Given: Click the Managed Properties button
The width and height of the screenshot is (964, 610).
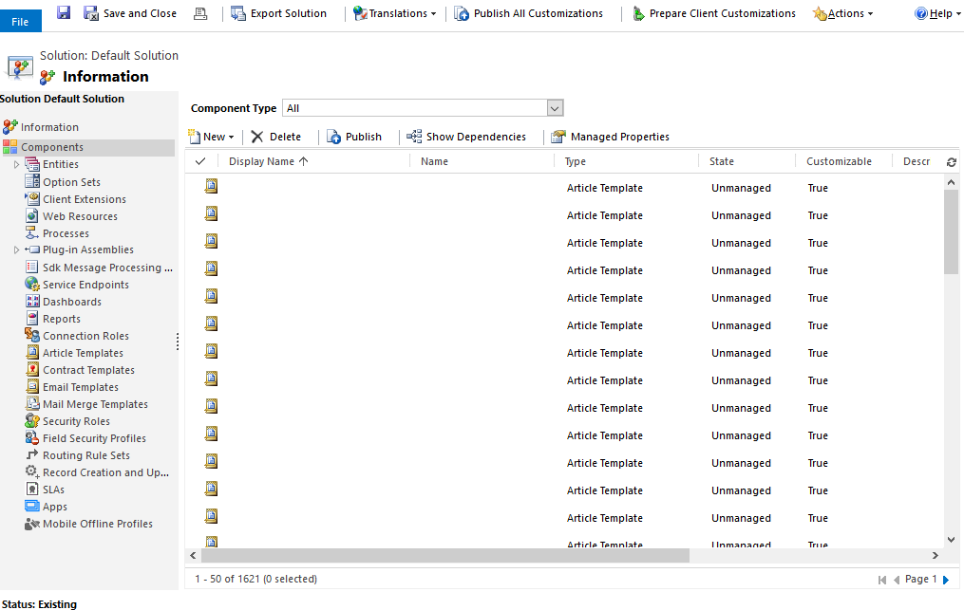Looking at the screenshot, I should click(x=611, y=137).
